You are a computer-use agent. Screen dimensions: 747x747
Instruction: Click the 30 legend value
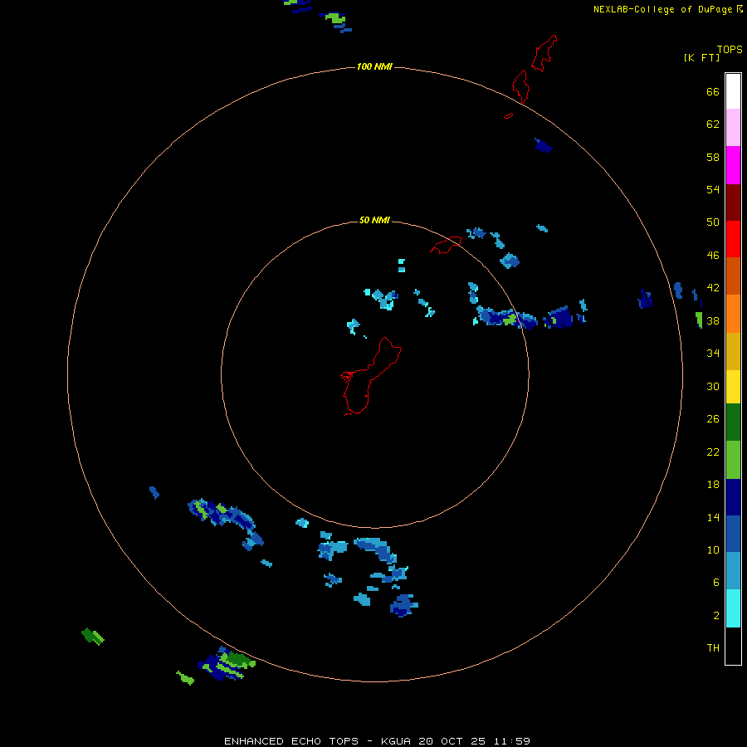713,386
